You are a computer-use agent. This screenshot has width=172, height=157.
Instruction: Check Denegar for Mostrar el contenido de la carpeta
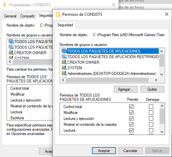coord(151,124)
